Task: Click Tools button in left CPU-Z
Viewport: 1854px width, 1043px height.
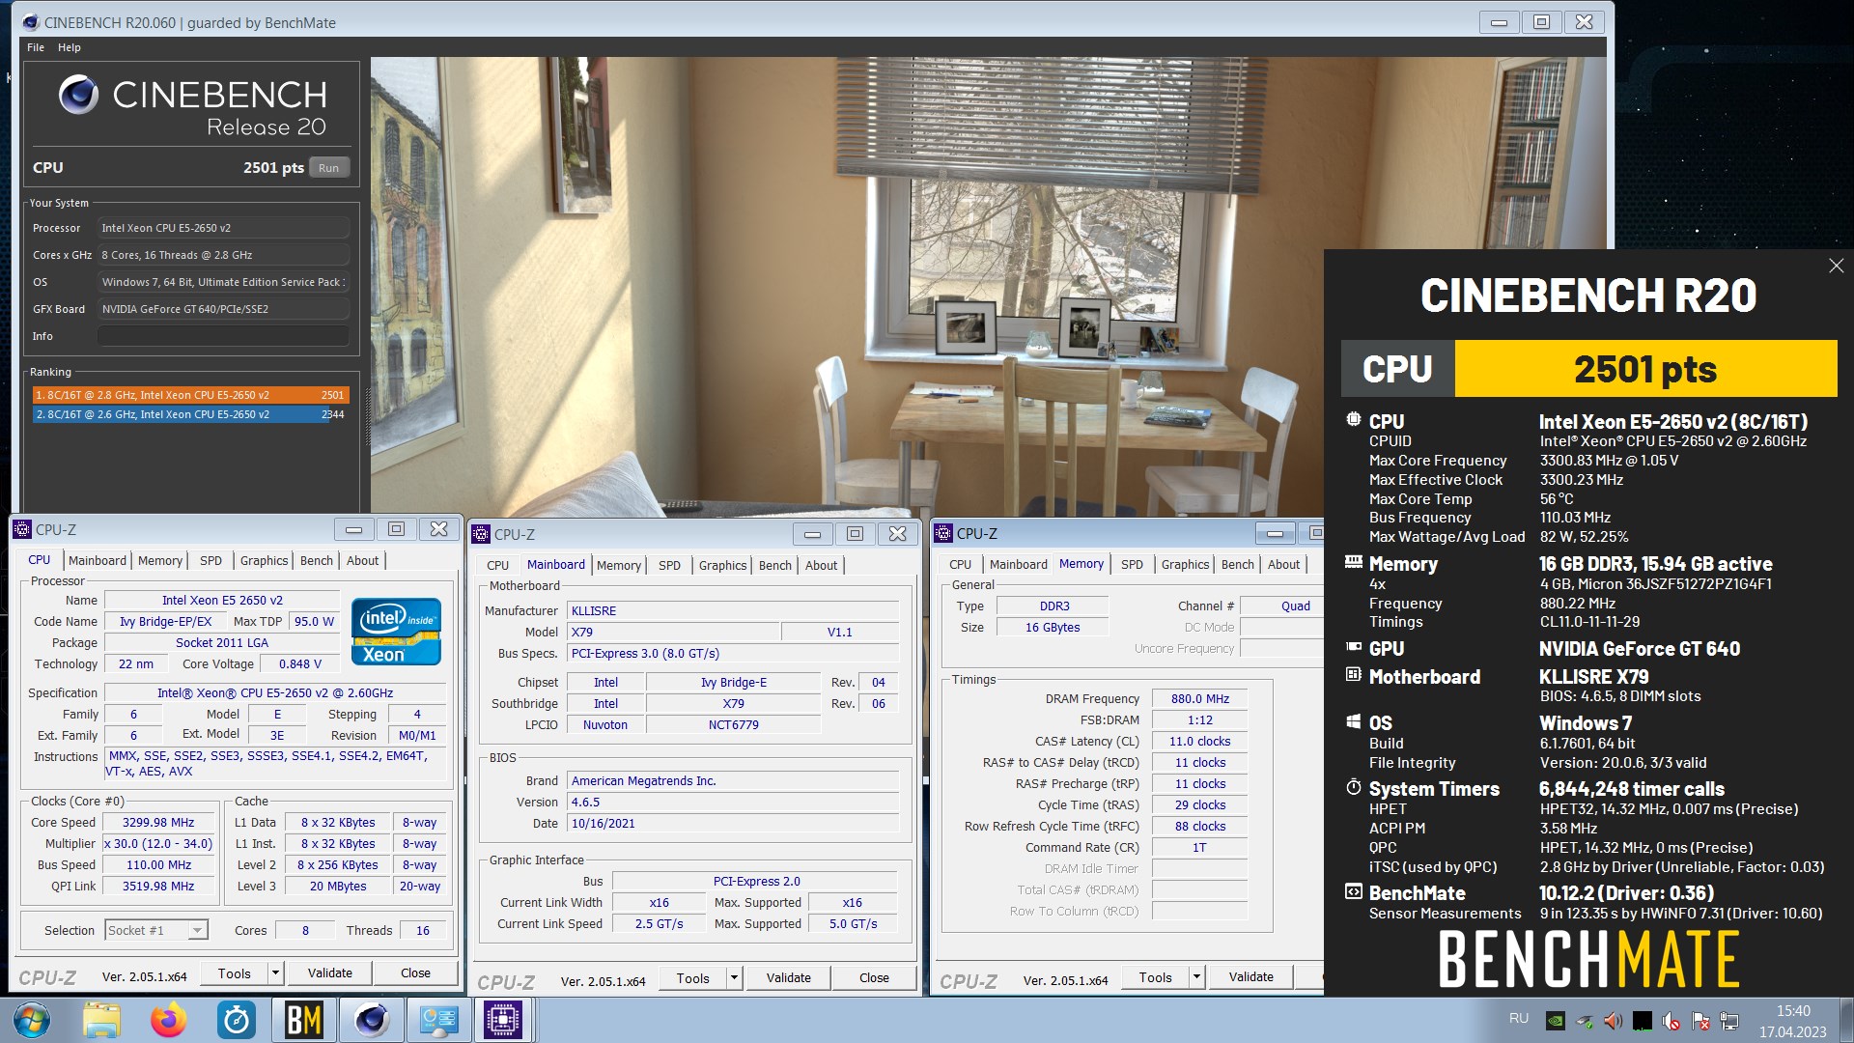Action: tap(234, 973)
